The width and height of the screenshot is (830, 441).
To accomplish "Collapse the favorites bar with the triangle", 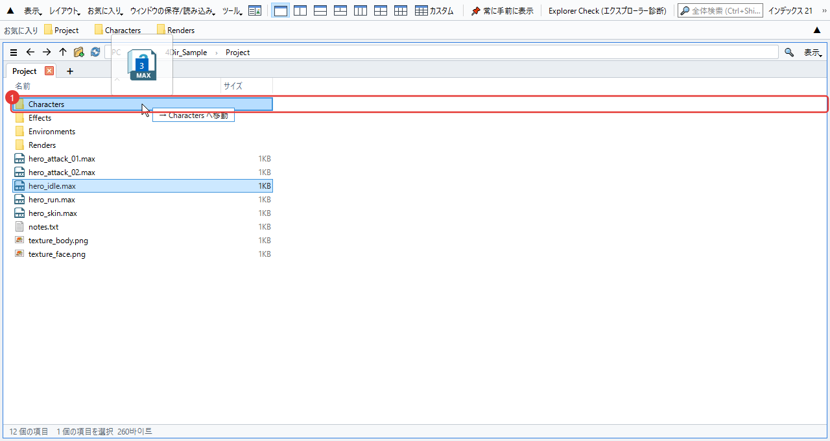I will [817, 30].
